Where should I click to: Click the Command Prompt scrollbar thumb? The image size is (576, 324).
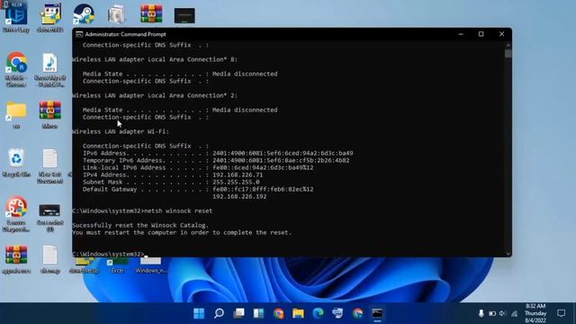pos(508,54)
